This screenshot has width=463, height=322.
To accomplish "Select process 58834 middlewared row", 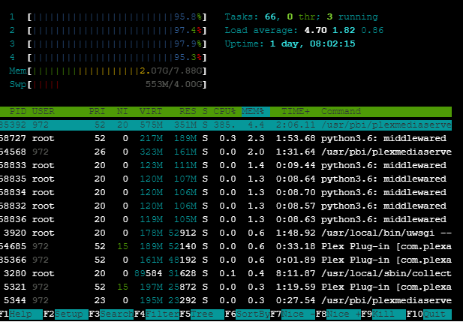I will (x=226, y=192).
